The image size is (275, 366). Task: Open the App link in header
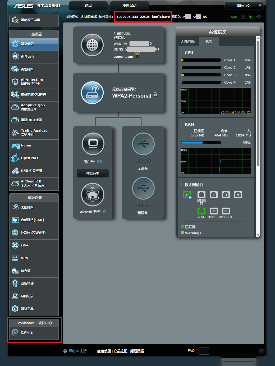click(234, 17)
